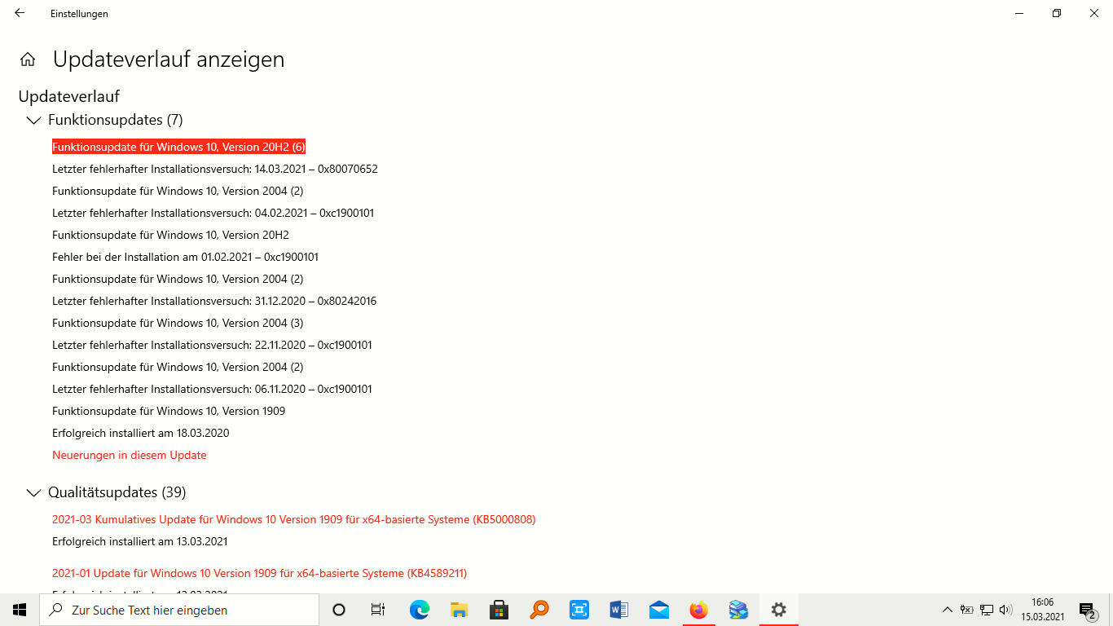1113x626 pixels.
Task: Open the Windows Start menu
Action: pos(20,610)
